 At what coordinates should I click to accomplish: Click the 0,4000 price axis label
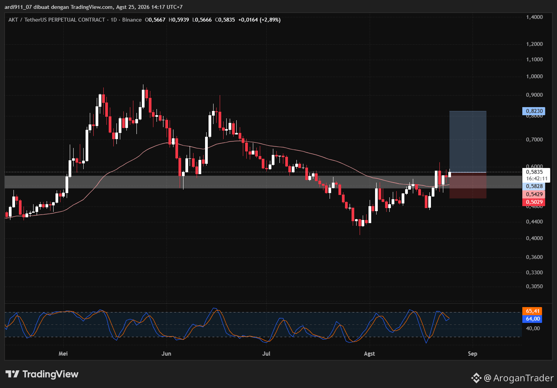point(534,238)
